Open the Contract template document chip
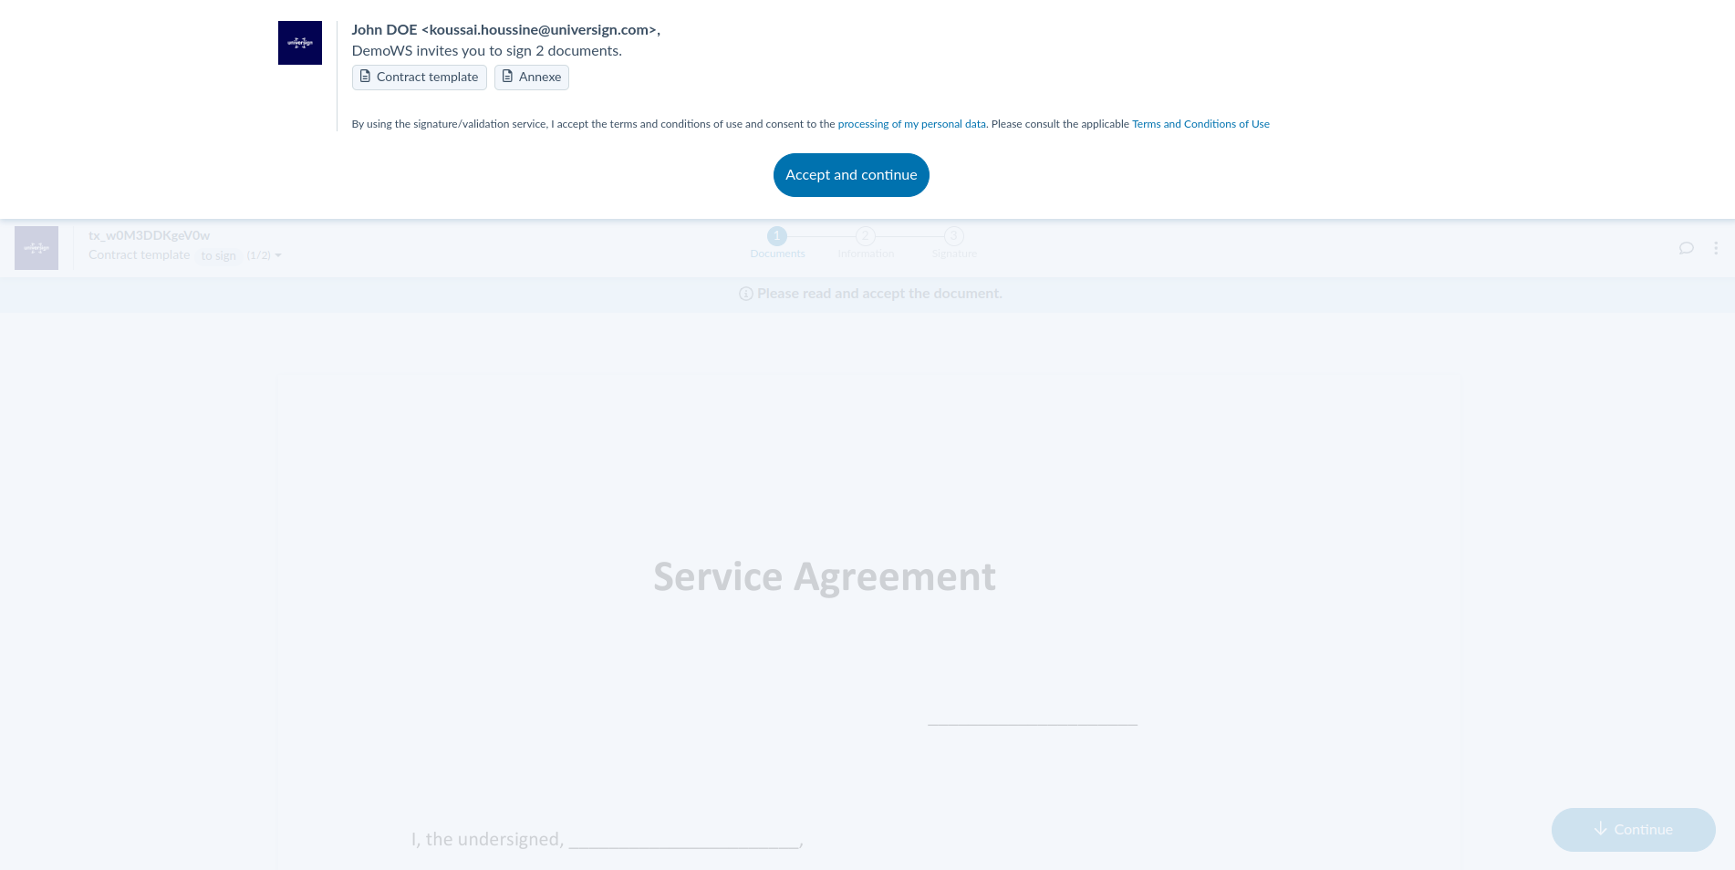 pos(419,78)
